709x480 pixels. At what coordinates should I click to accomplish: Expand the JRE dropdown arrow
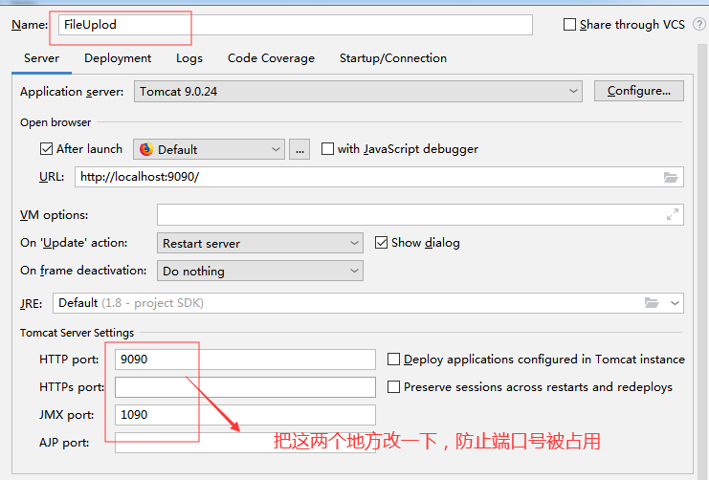coord(675,303)
